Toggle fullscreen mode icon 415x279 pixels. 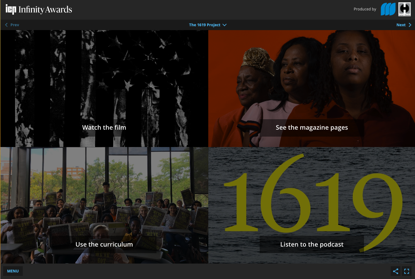[x=407, y=271]
